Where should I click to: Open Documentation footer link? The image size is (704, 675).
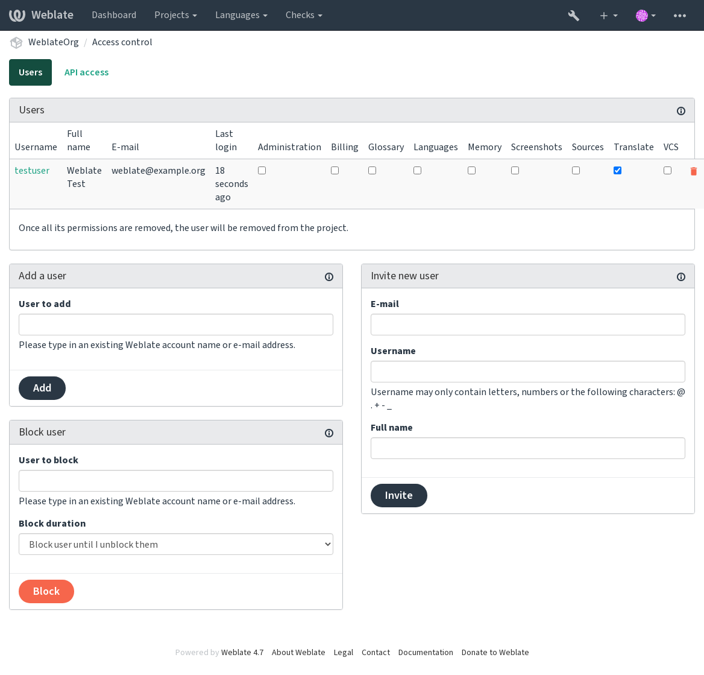[x=426, y=653]
